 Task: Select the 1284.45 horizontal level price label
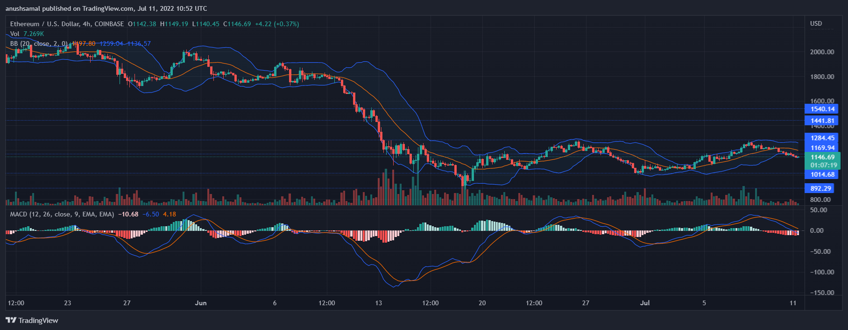tap(821, 138)
